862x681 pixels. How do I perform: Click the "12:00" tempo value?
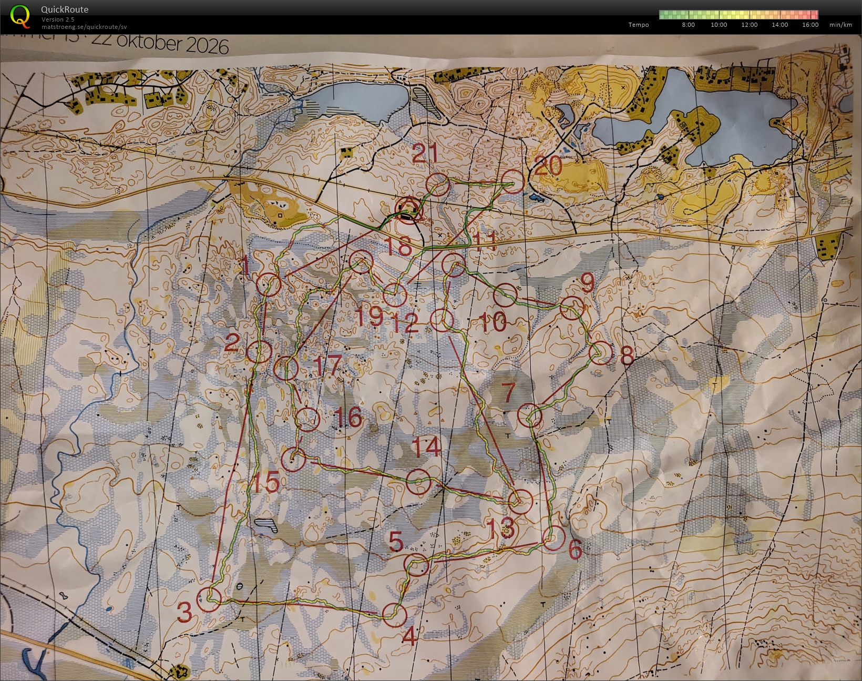[749, 25]
